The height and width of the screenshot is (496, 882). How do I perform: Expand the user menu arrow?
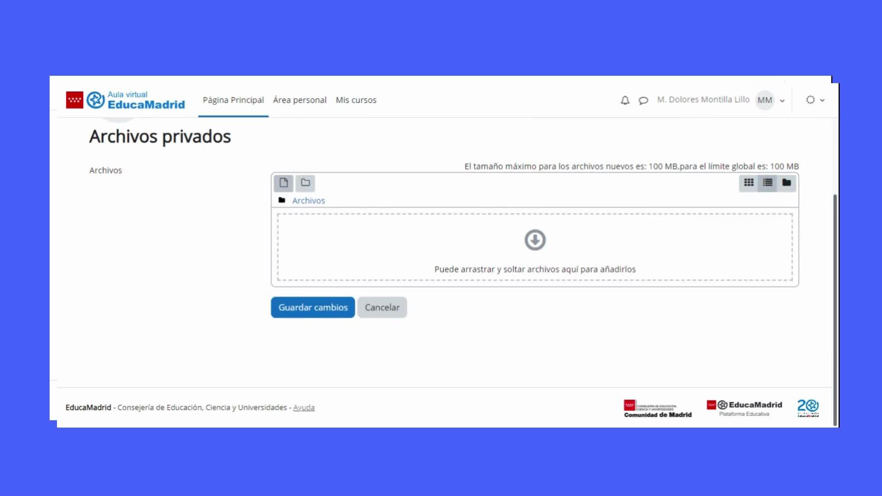pyautogui.click(x=782, y=101)
